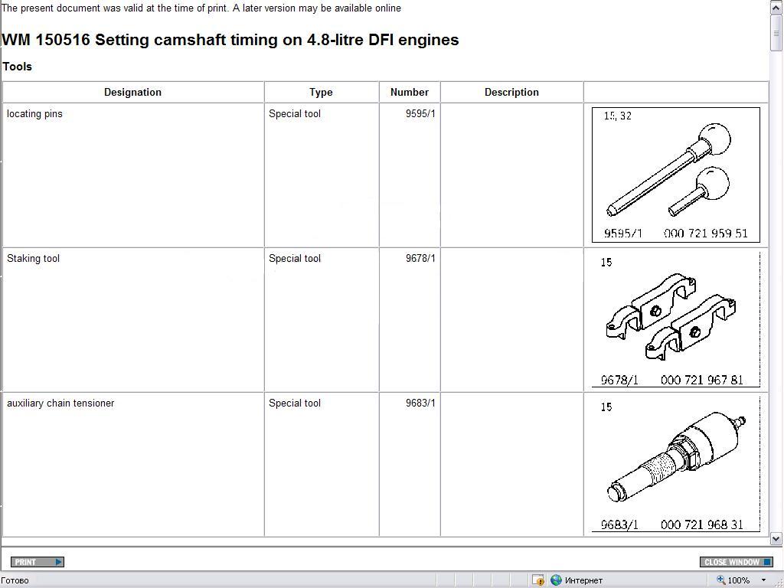Click the locating pins 9595/1 illustration
784x588 pixels.
675,175
